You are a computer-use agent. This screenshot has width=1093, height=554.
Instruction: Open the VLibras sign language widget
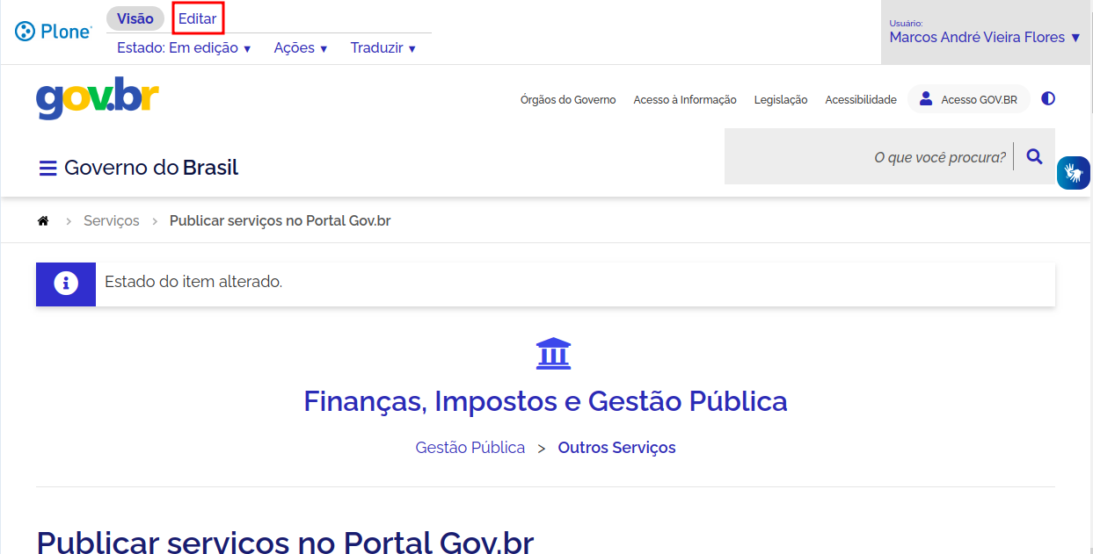[x=1073, y=172]
